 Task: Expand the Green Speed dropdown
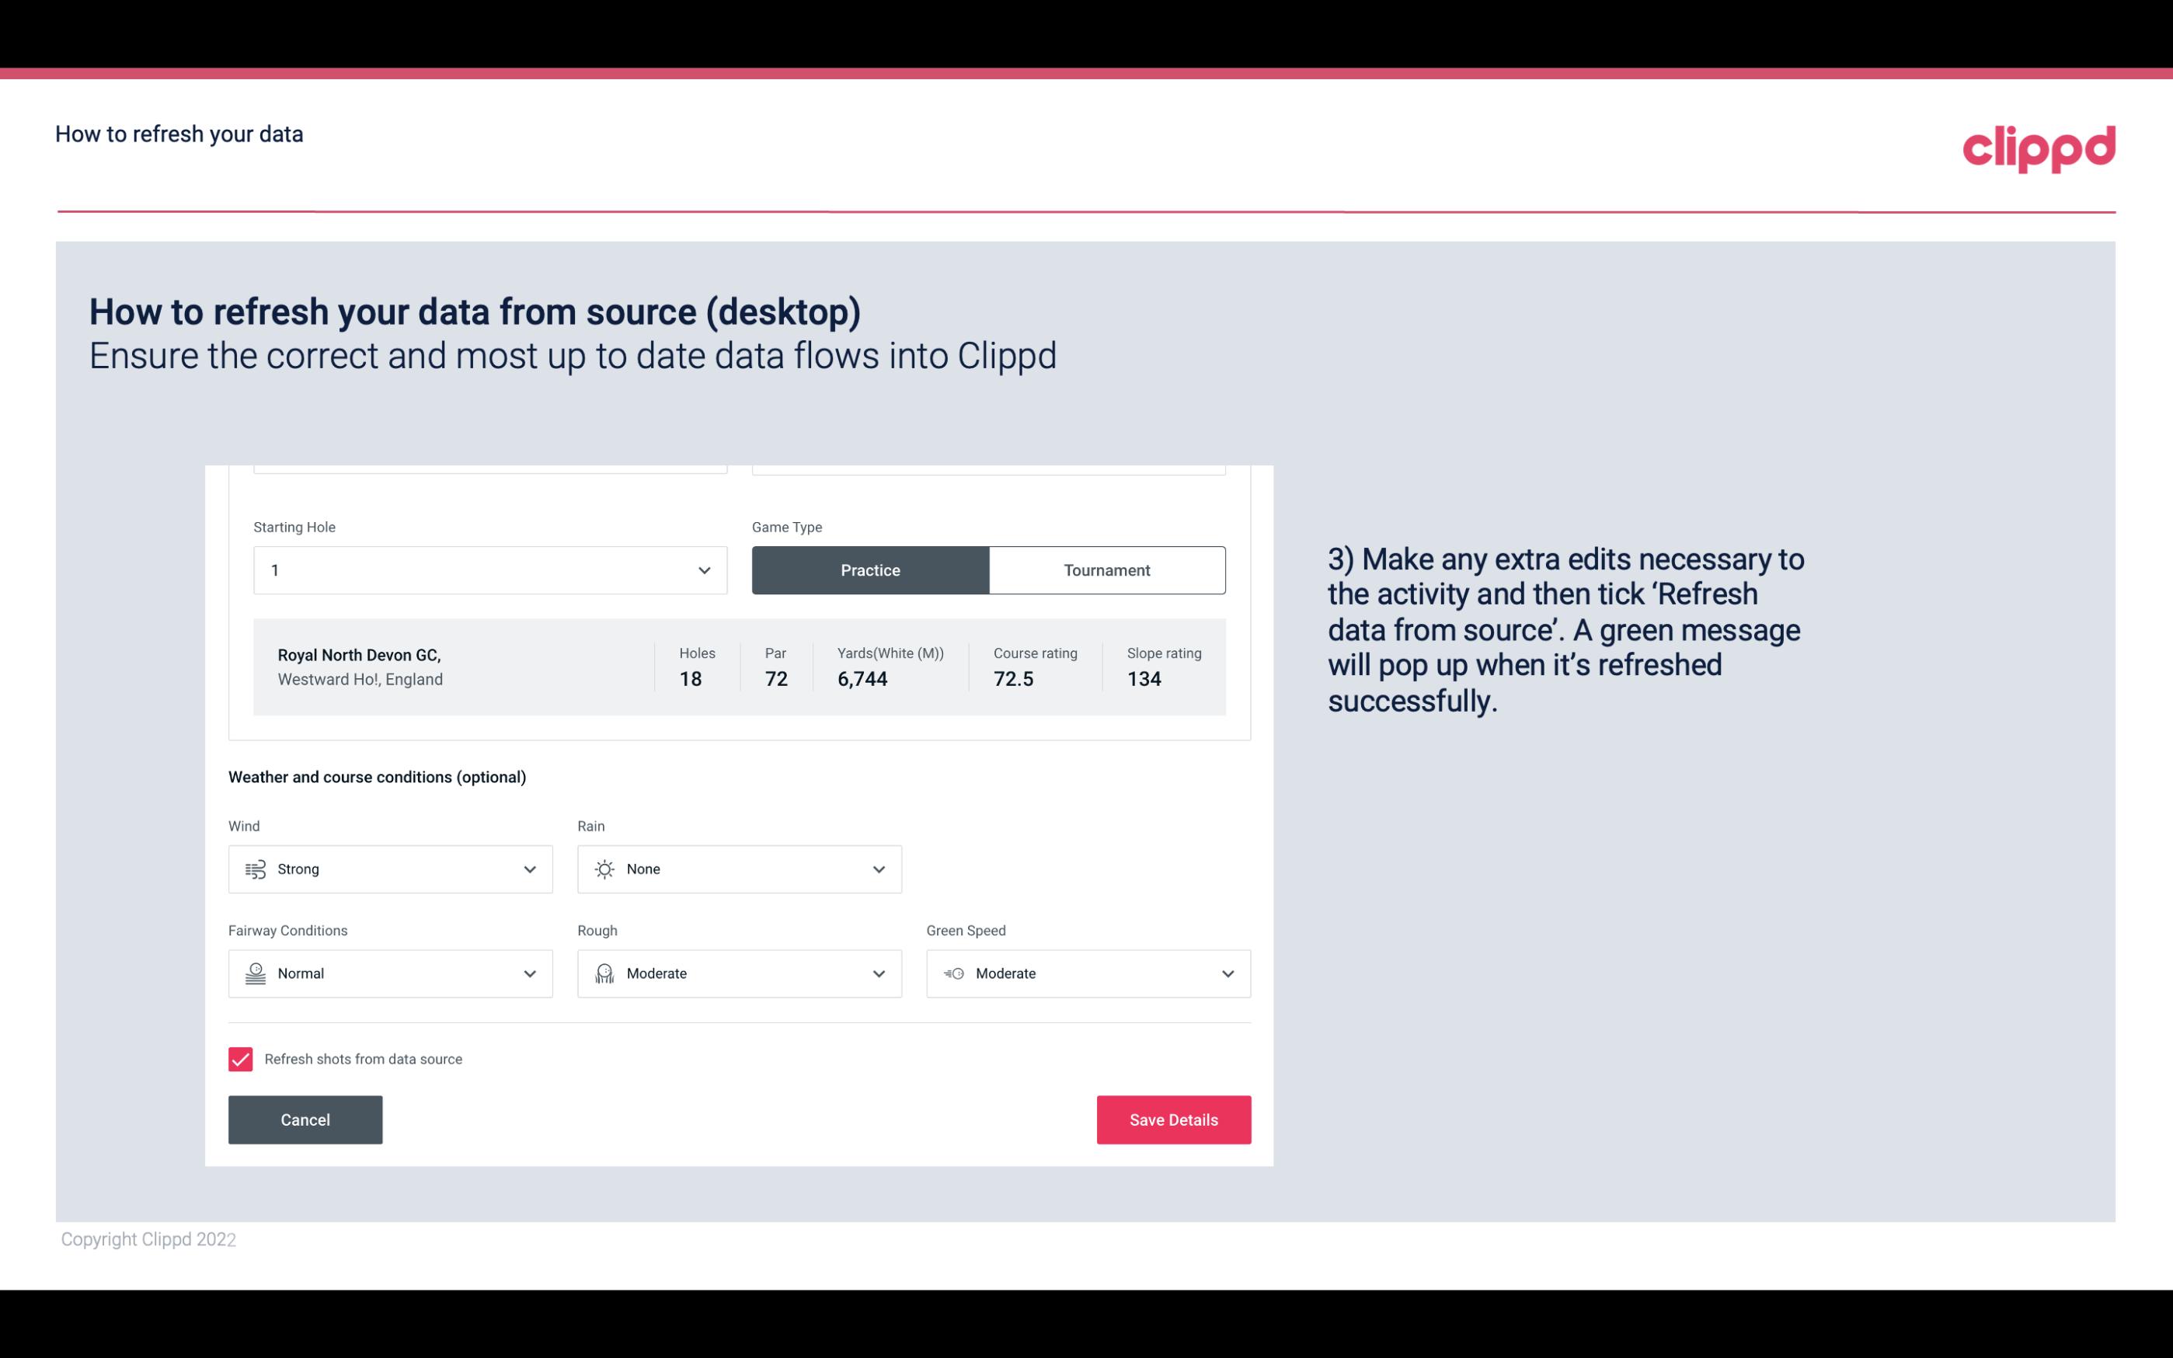coord(1228,973)
